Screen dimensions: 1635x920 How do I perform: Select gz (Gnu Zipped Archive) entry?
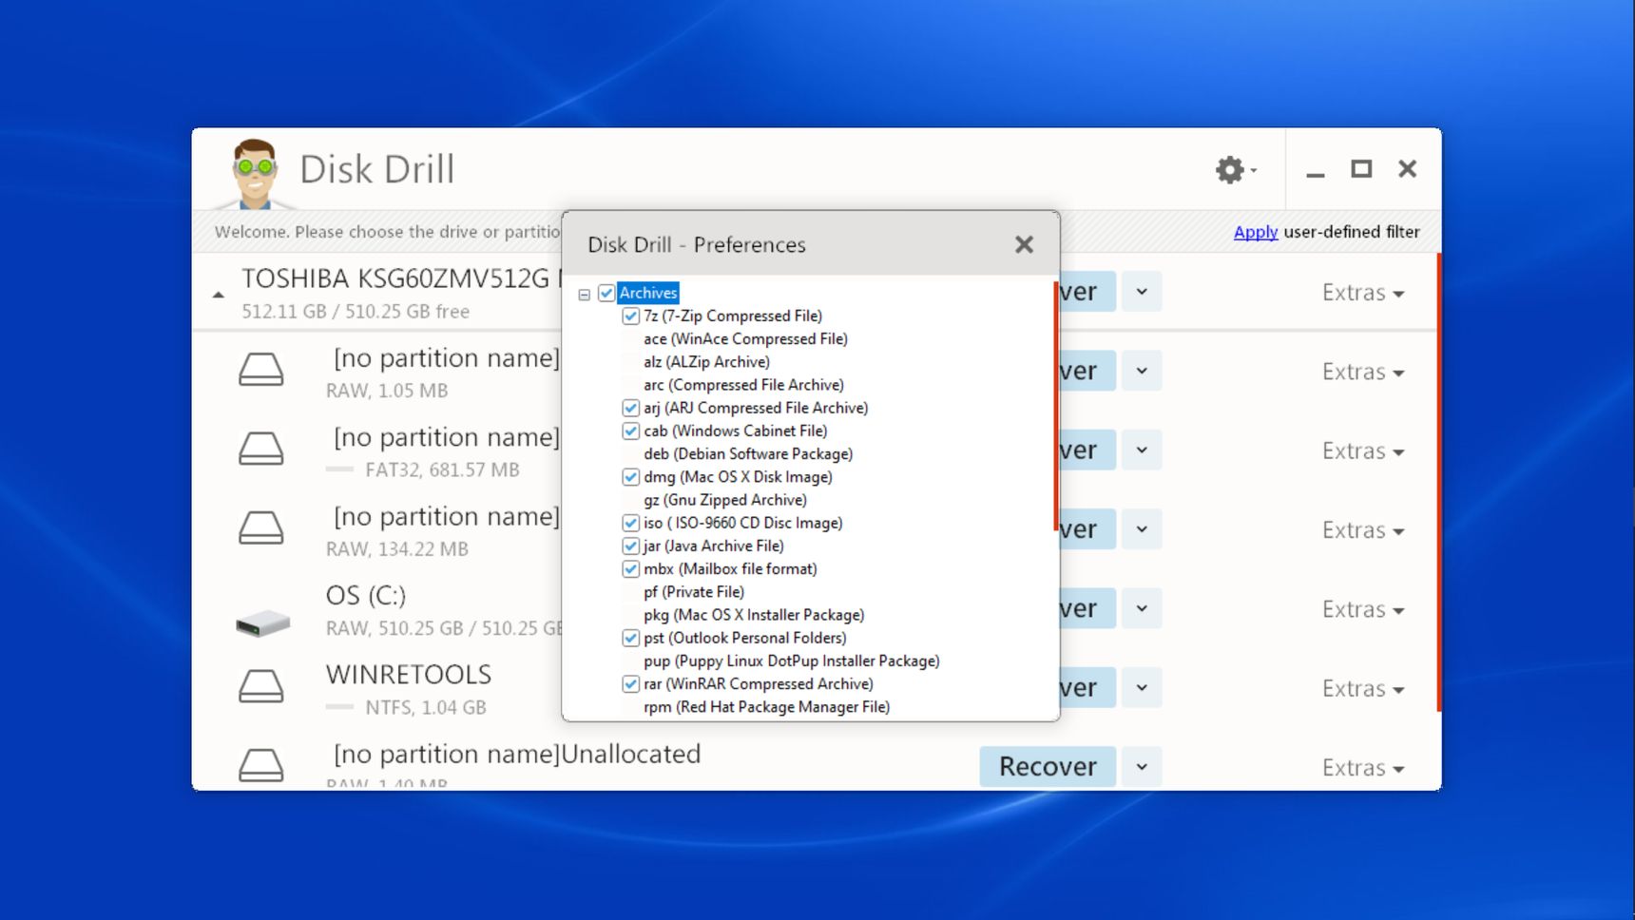[725, 500]
